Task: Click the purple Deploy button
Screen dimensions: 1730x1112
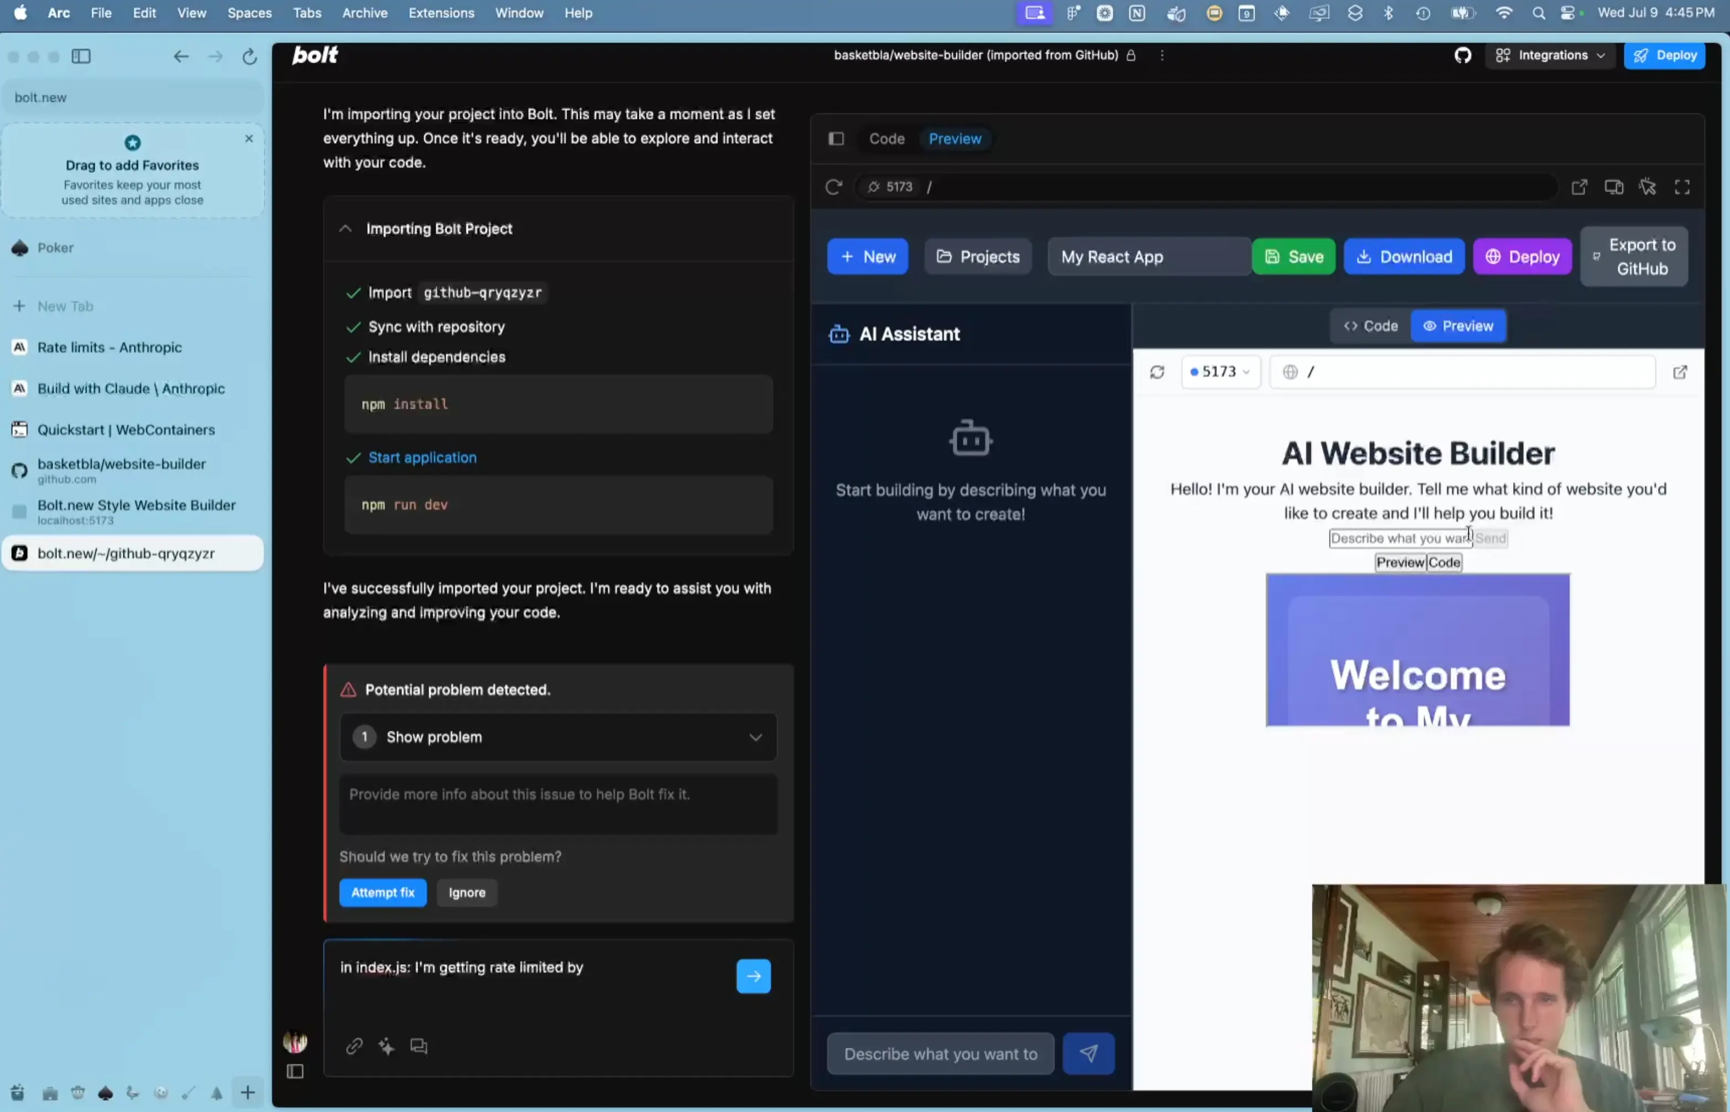Action: 1522,256
